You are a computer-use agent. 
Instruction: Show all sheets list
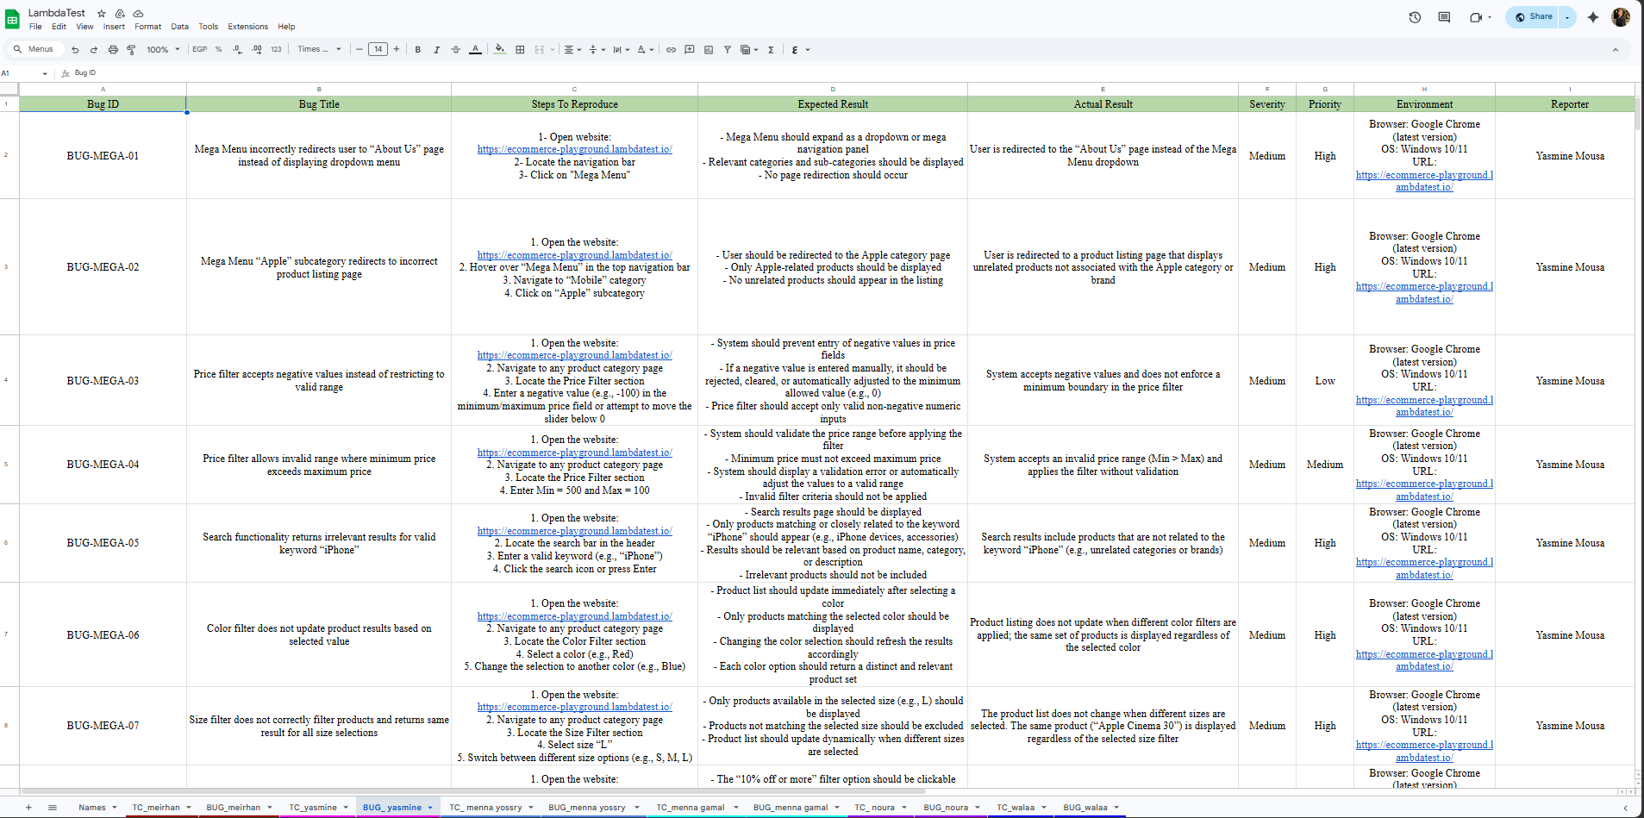pyautogui.click(x=53, y=808)
